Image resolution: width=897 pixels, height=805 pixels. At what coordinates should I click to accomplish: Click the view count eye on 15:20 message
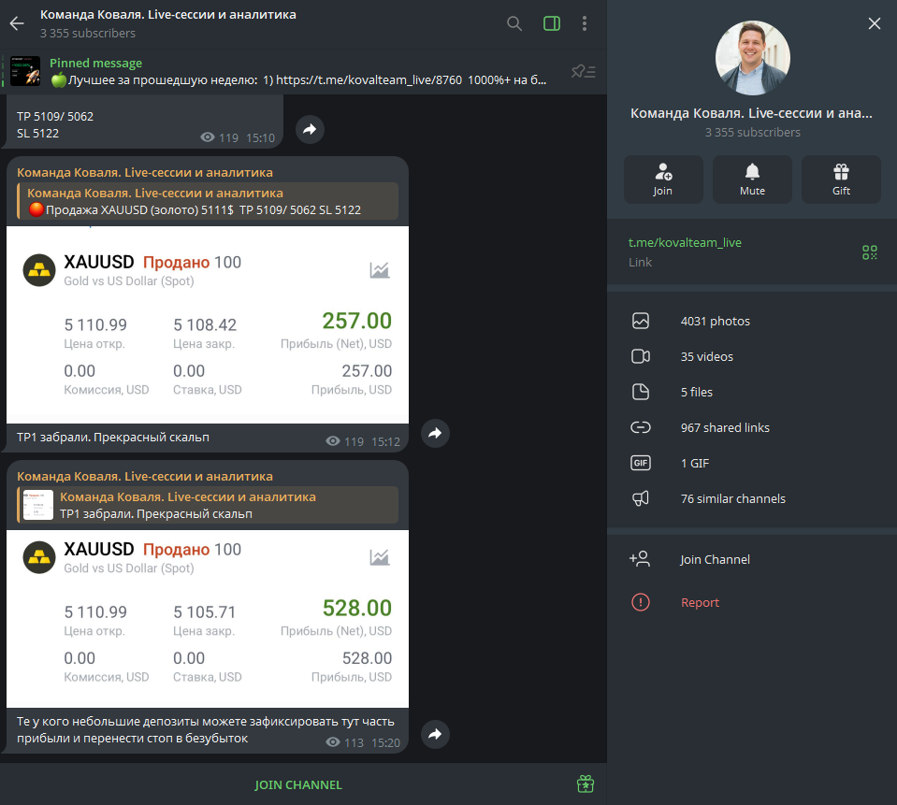[333, 742]
